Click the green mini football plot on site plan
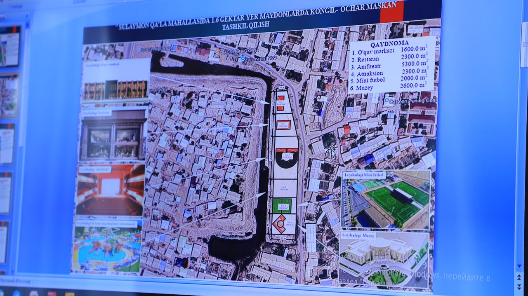This screenshot has height=296, width=528. click(x=282, y=205)
